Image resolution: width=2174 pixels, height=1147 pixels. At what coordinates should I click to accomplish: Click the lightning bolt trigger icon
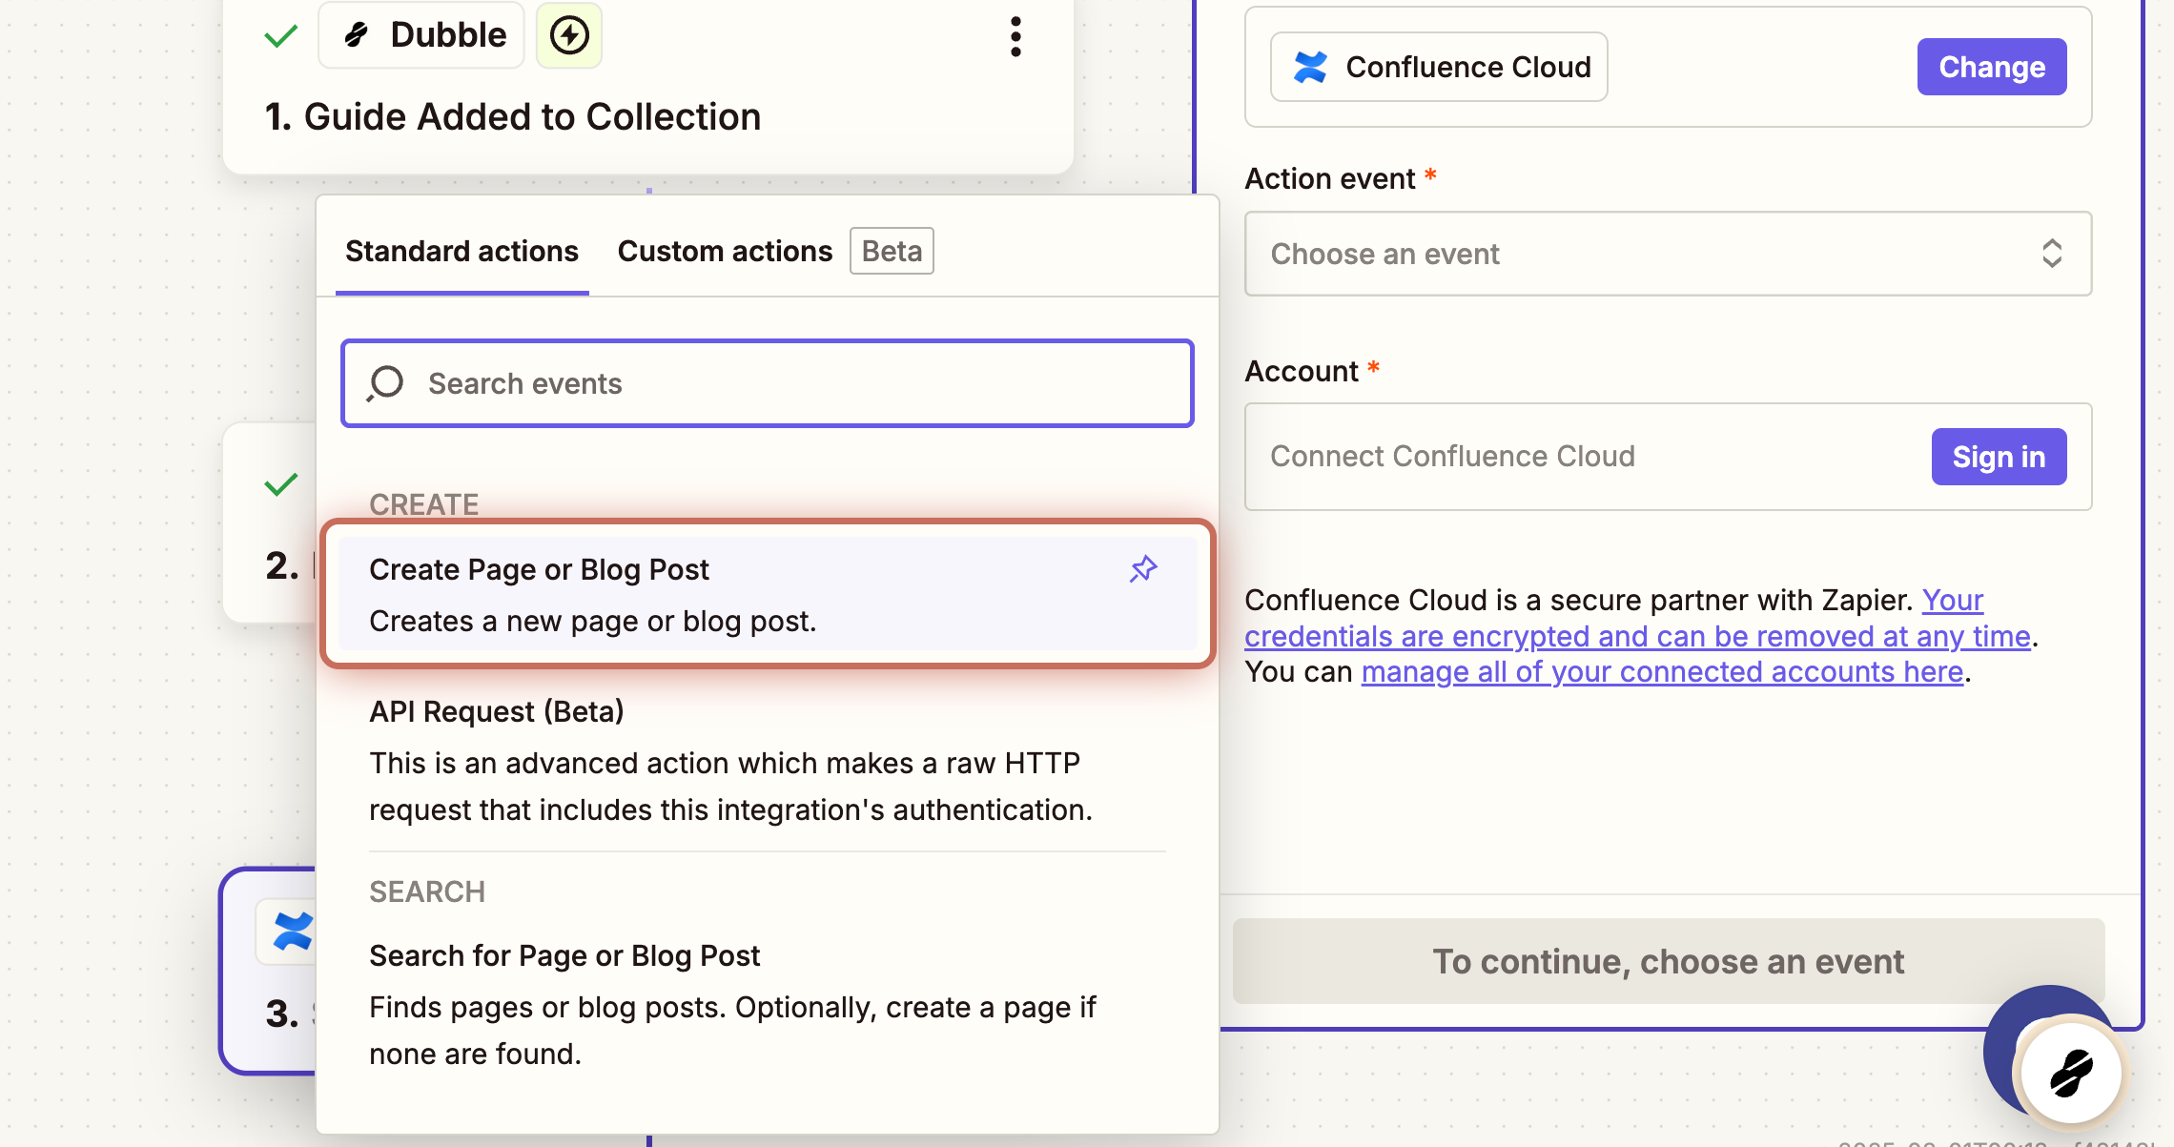(569, 36)
